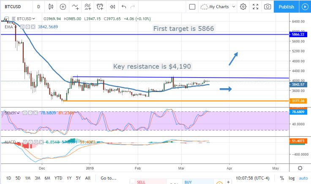
Task: Click the Compare or add symbol icon
Action: (63, 7)
